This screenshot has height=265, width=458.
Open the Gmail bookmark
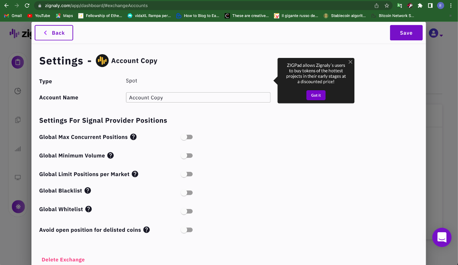pyautogui.click(x=13, y=16)
